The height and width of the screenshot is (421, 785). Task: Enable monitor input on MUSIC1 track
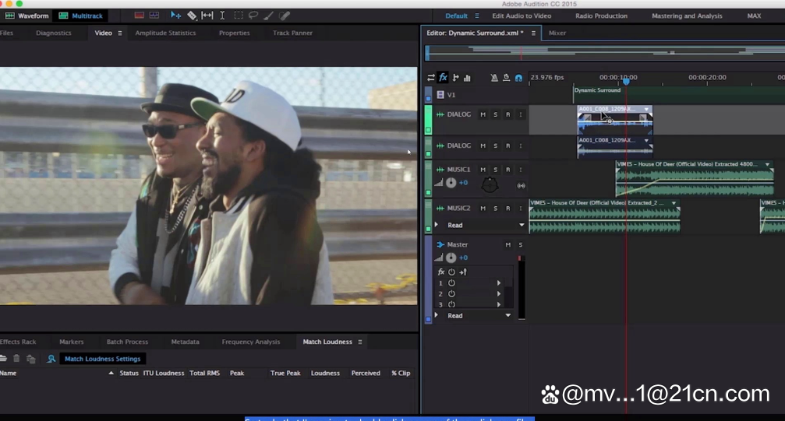pyautogui.click(x=520, y=170)
